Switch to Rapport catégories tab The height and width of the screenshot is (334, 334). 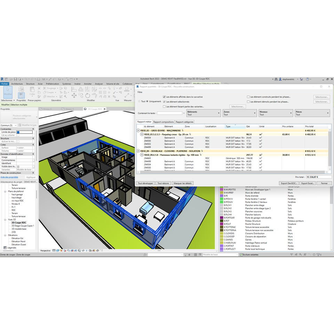tap(184, 122)
